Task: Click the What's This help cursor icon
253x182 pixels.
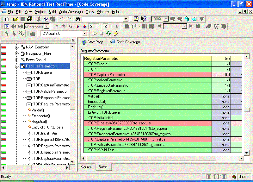Action: [x=144, y=19]
